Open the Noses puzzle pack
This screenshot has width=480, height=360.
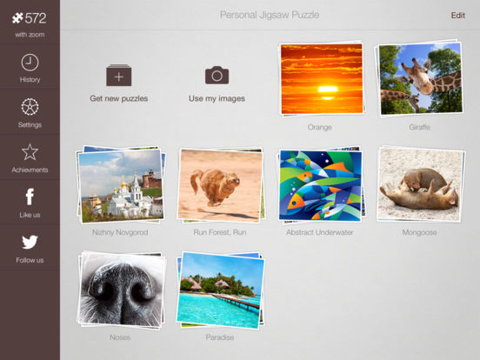pos(121,290)
